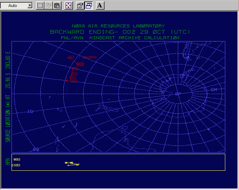Click the Copy toolbar icon
The image size is (239, 190).
tap(49, 6)
